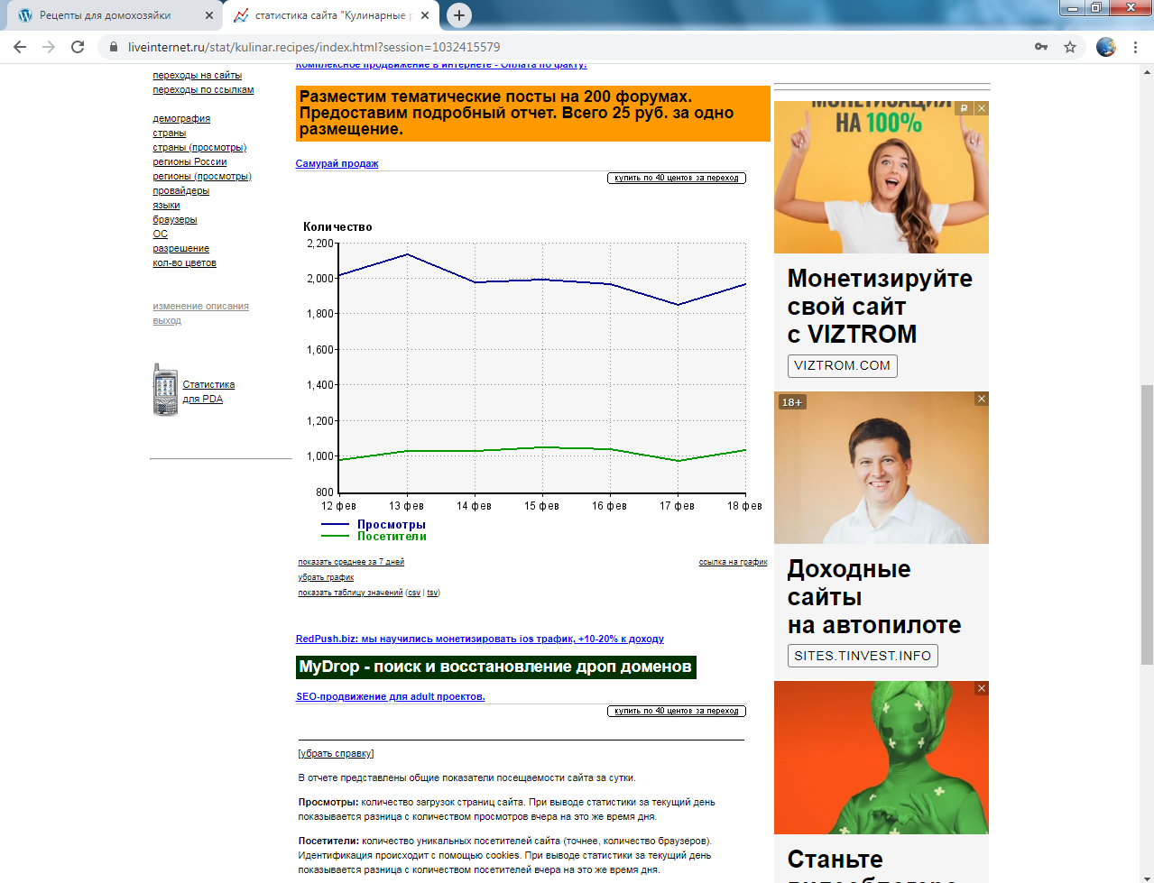
Task: Click the "Доходные сайты на автопилоте" ad headline
Action: click(873, 596)
